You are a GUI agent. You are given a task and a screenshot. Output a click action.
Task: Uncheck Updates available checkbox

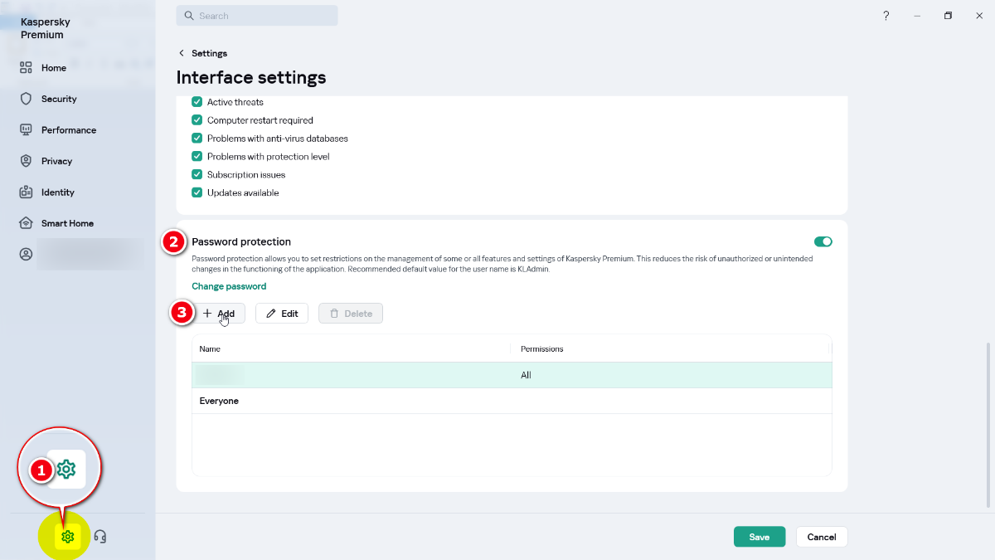(197, 193)
